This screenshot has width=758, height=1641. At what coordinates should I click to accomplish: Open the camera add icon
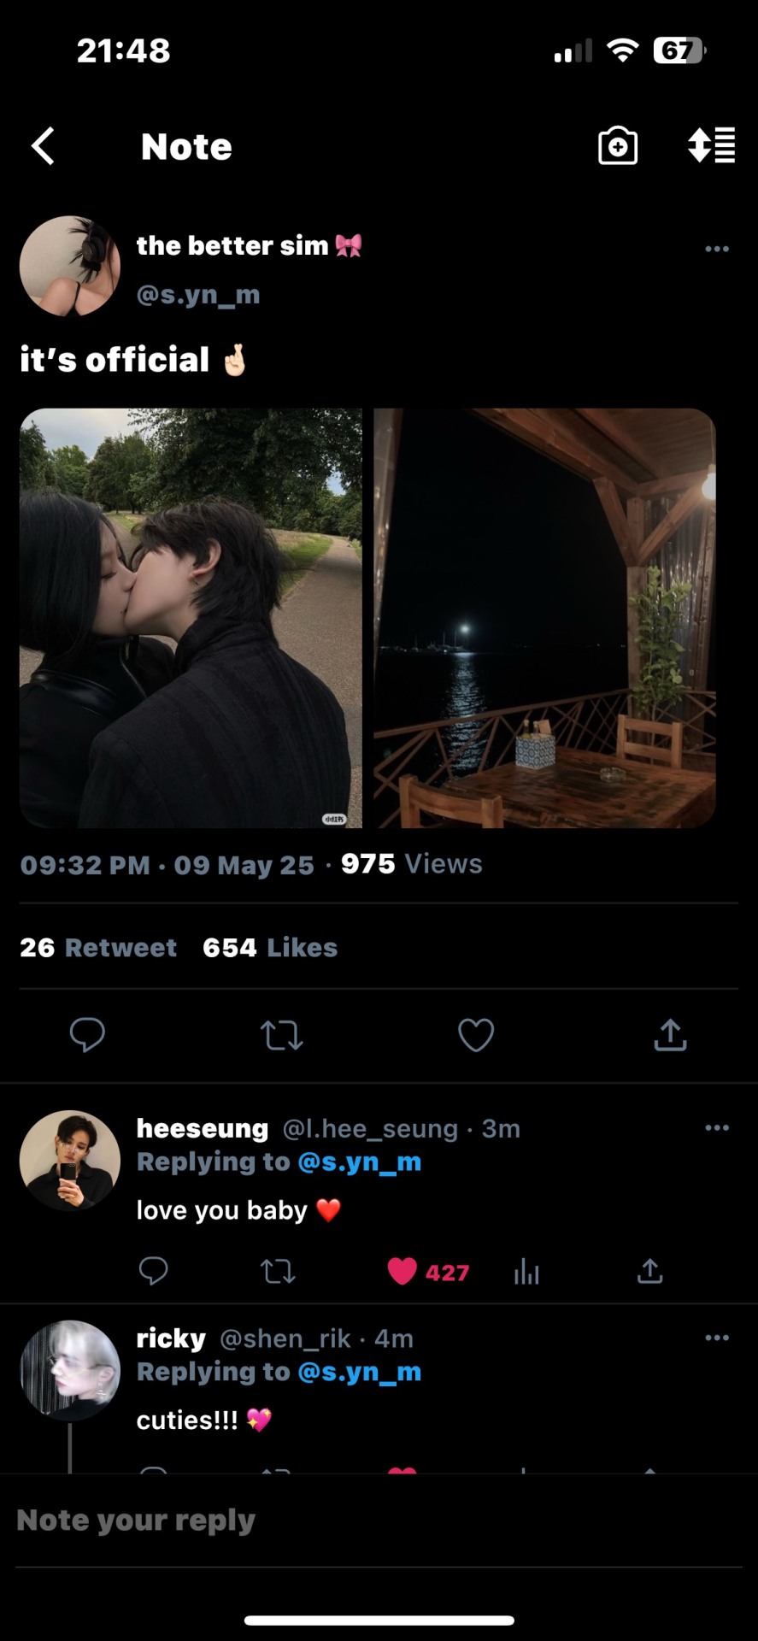617,146
